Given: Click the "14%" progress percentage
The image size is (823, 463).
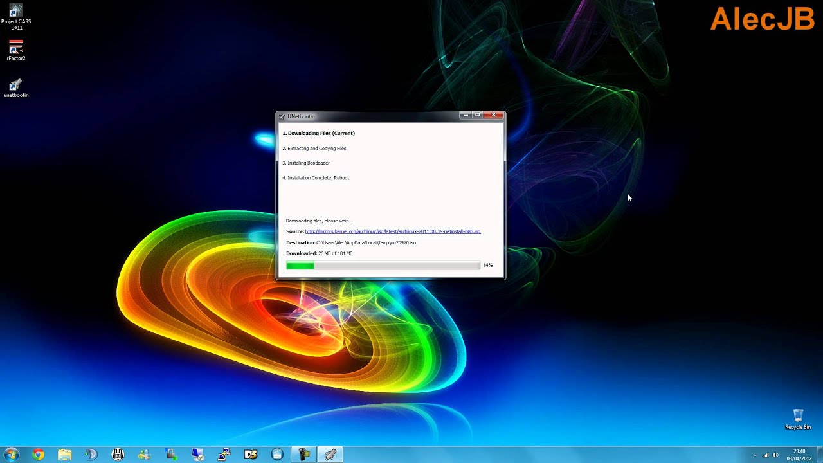Looking at the screenshot, I should pos(488,265).
